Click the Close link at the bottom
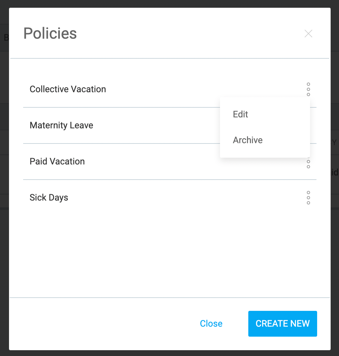This screenshot has width=339, height=356. coord(211,323)
